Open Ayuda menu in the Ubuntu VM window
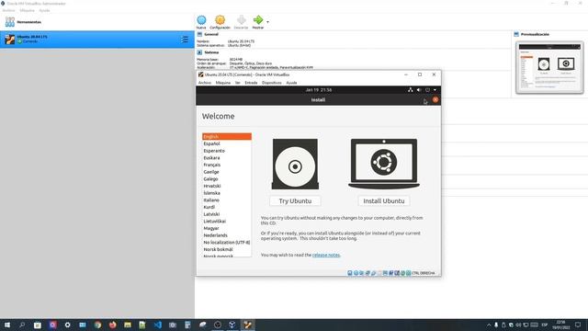 coord(291,83)
